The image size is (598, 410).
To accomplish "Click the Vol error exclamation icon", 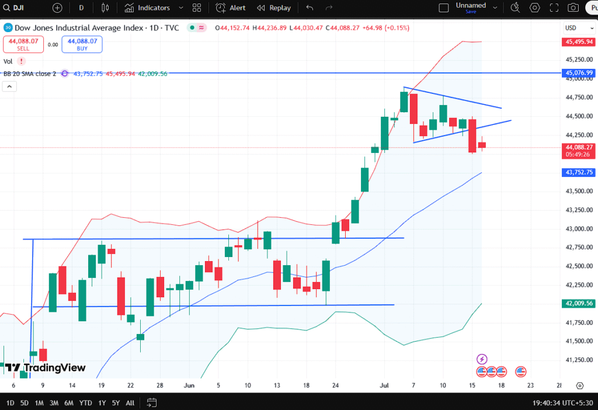I will click(22, 61).
